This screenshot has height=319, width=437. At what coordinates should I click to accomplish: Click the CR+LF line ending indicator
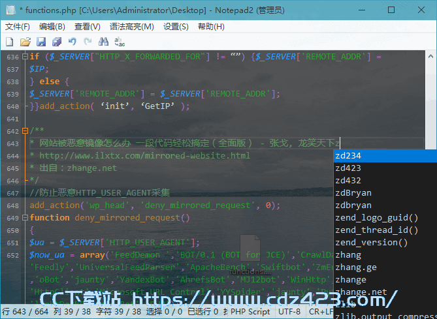point(321,312)
